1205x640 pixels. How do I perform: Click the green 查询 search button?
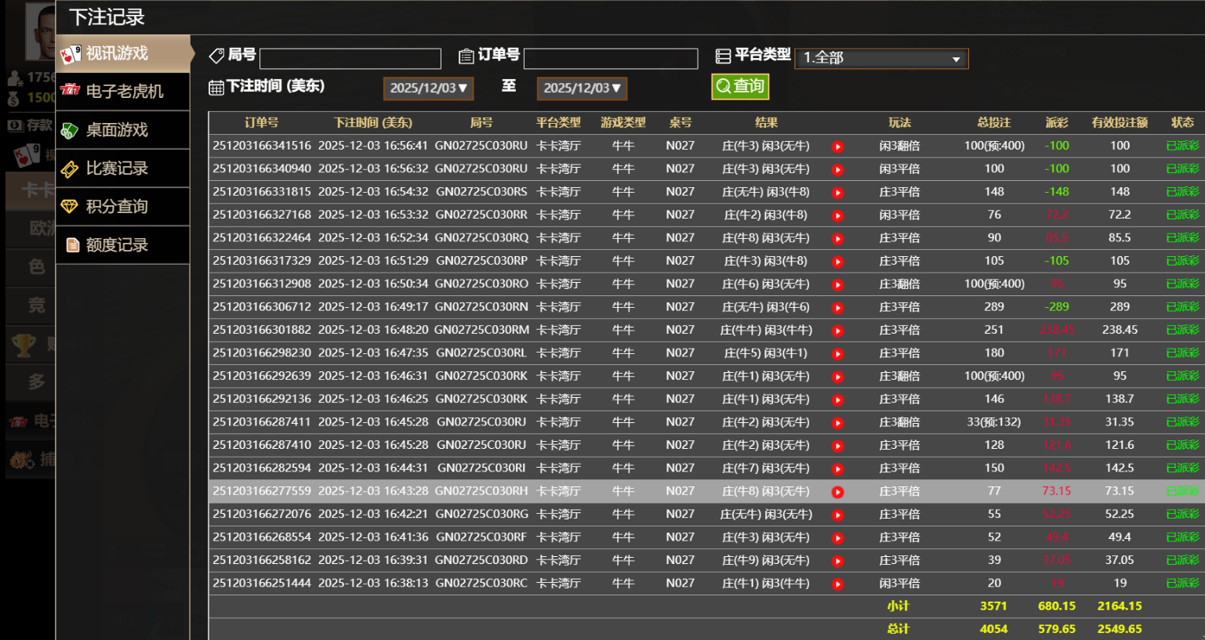point(740,86)
